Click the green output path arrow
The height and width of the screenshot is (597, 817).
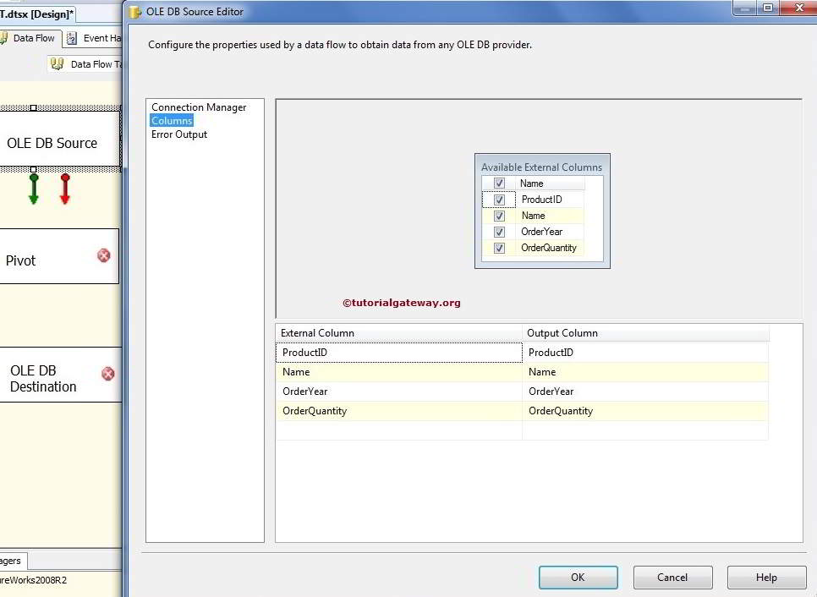pos(33,188)
